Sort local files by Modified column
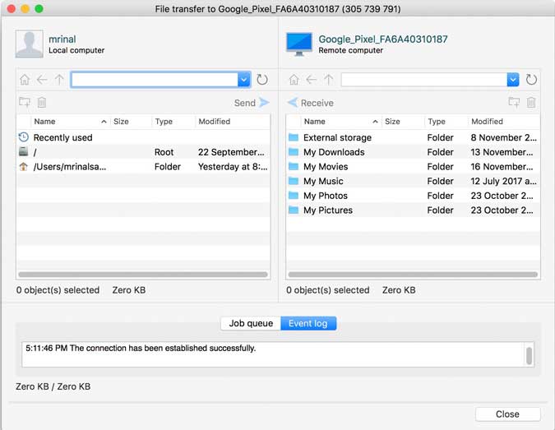Viewport: 555px width, 430px height. (233, 122)
